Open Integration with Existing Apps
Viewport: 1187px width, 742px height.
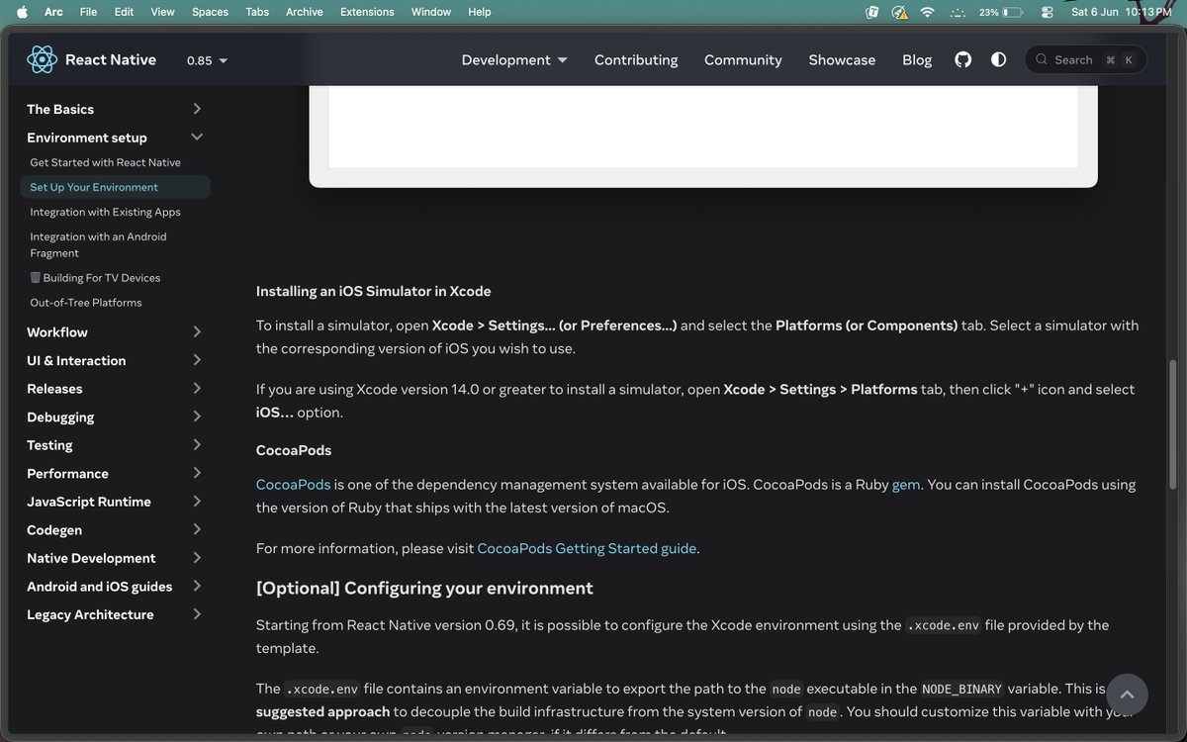(105, 212)
